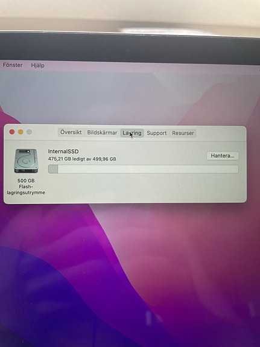
Task: Click the 500 GB Flash-lagringsutrymme label
Action: point(26,186)
